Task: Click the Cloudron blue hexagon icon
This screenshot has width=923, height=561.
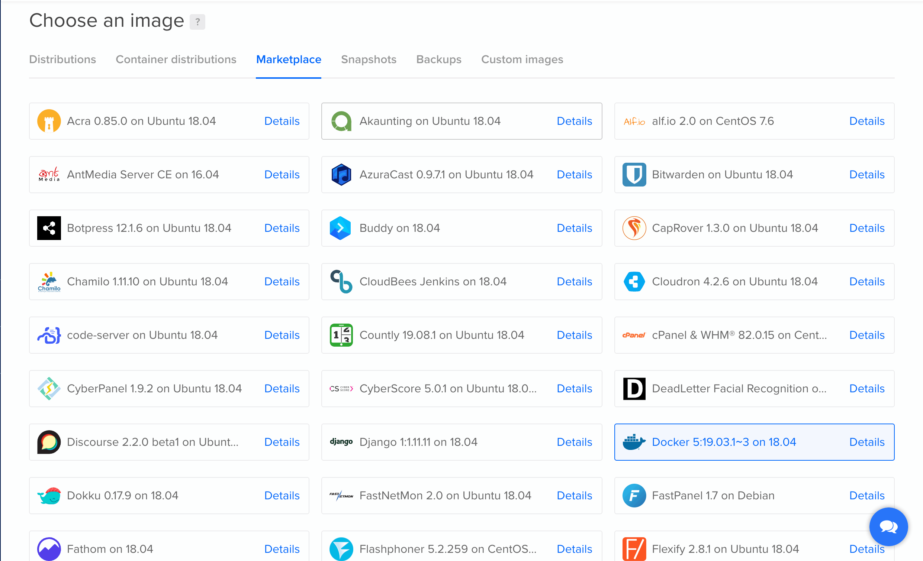Action: point(634,282)
